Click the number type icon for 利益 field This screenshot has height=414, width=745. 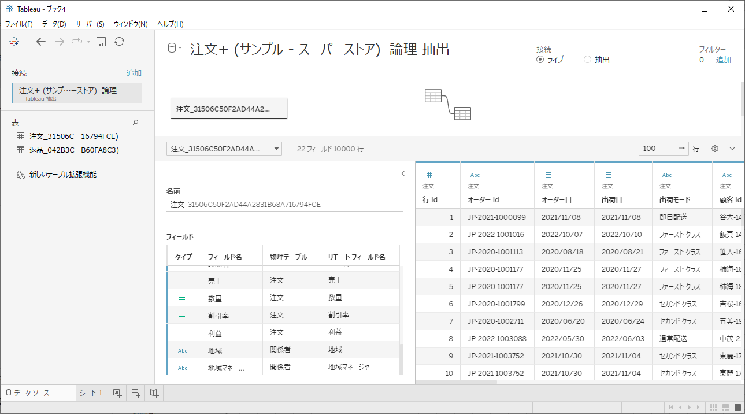(182, 333)
